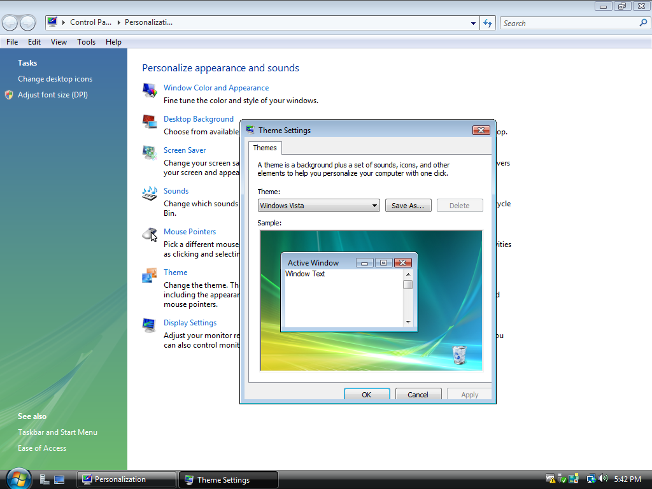Click Cancel in Theme Settings dialog
Image resolution: width=652 pixels, height=489 pixels.
click(418, 394)
